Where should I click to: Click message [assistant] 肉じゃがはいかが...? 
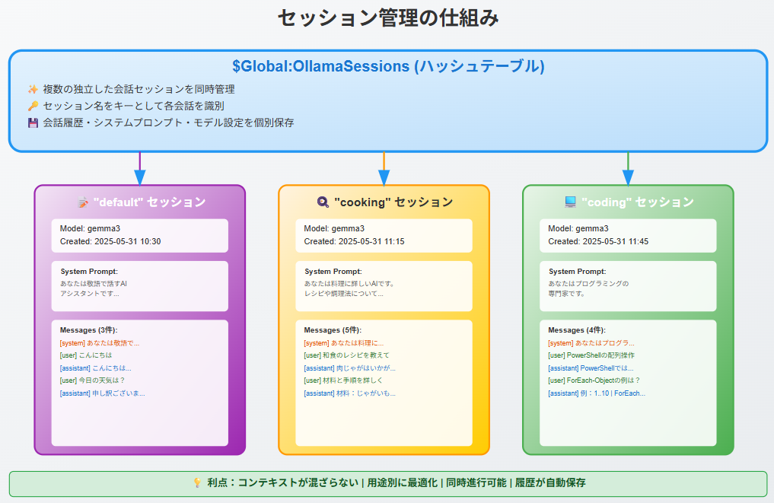click(349, 368)
